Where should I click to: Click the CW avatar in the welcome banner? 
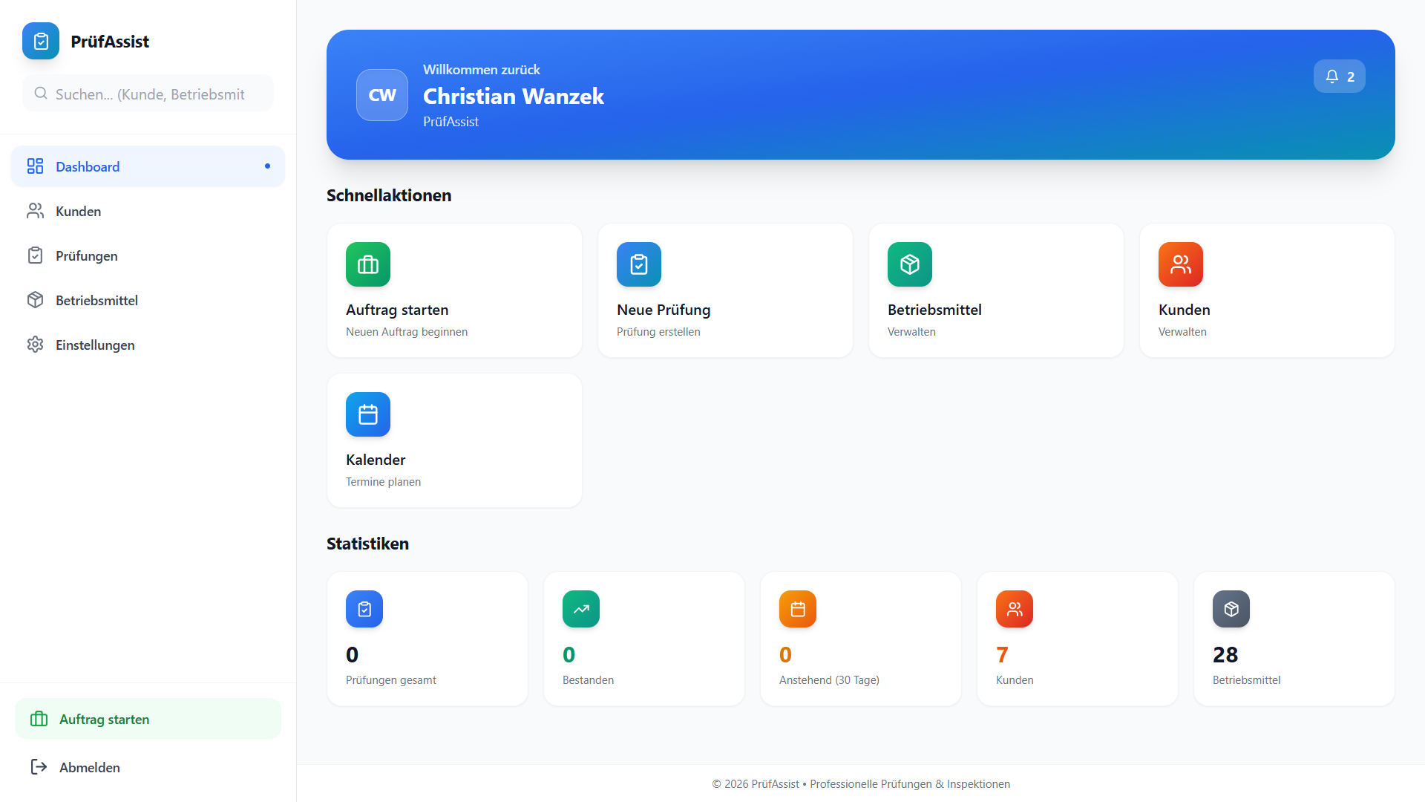click(381, 94)
